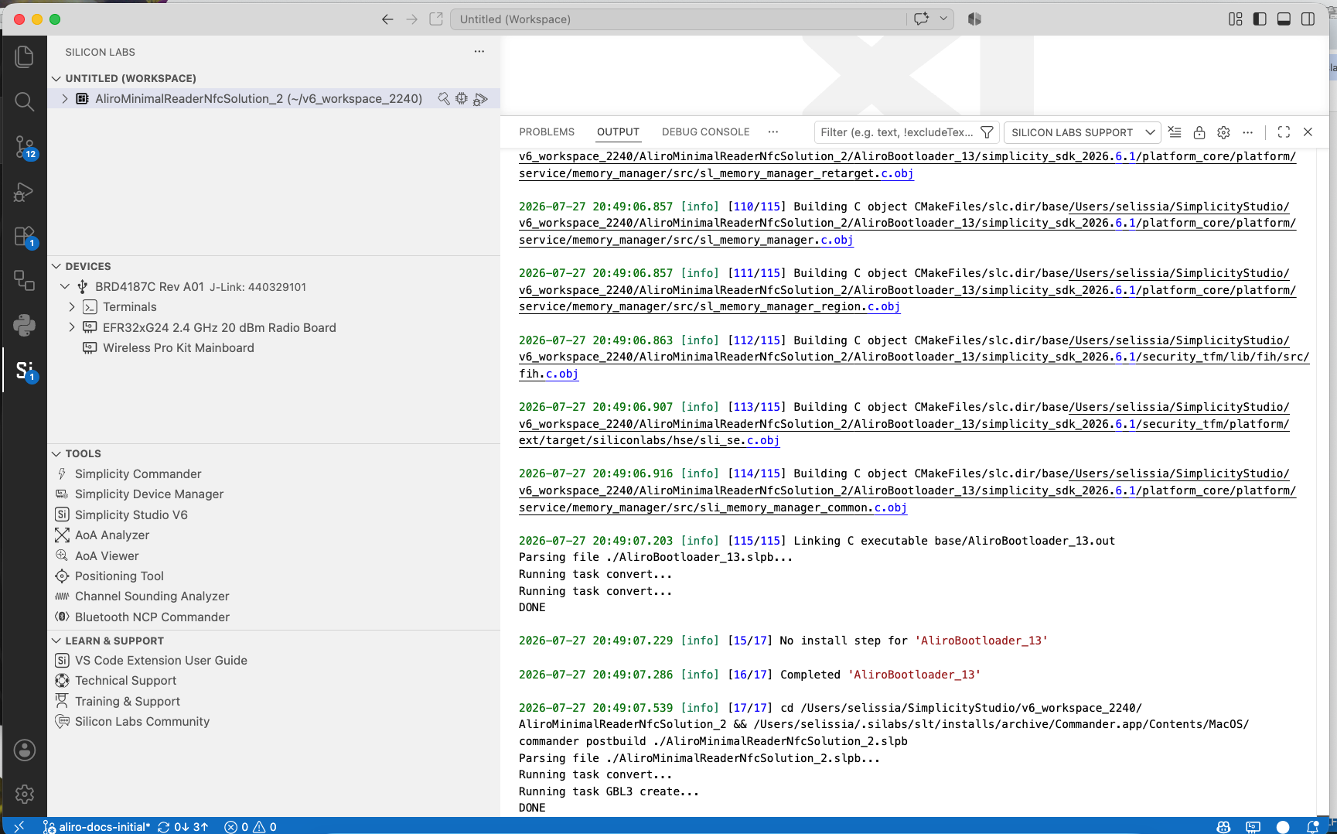Image resolution: width=1337 pixels, height=834 pixels.
Task: Open the Manage gear in activity bar
Action: point(24,795)
